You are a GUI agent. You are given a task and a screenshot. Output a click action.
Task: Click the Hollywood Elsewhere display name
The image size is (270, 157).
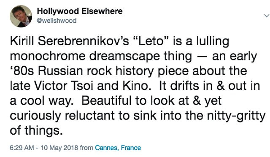pyautogui.click(x=80, y=11)
